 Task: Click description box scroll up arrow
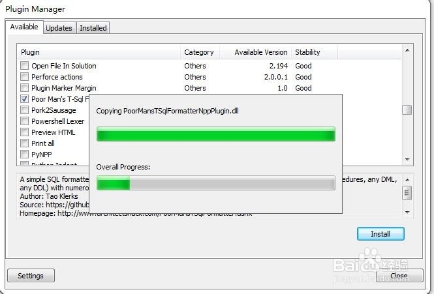[x=407, y=180]
